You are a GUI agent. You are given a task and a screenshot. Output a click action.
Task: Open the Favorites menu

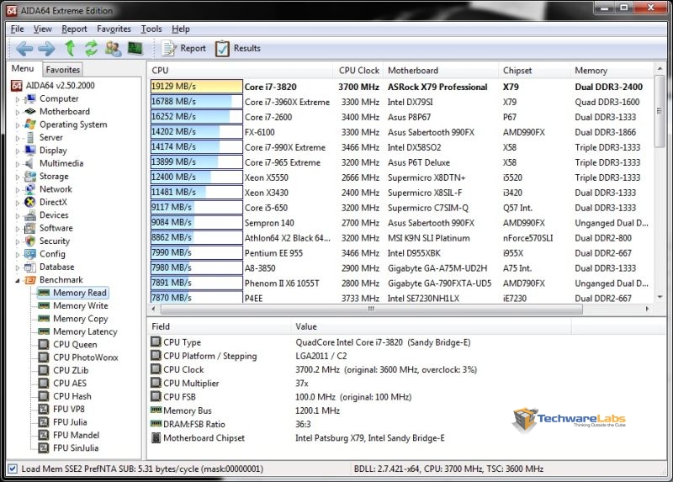click(114, 29)
